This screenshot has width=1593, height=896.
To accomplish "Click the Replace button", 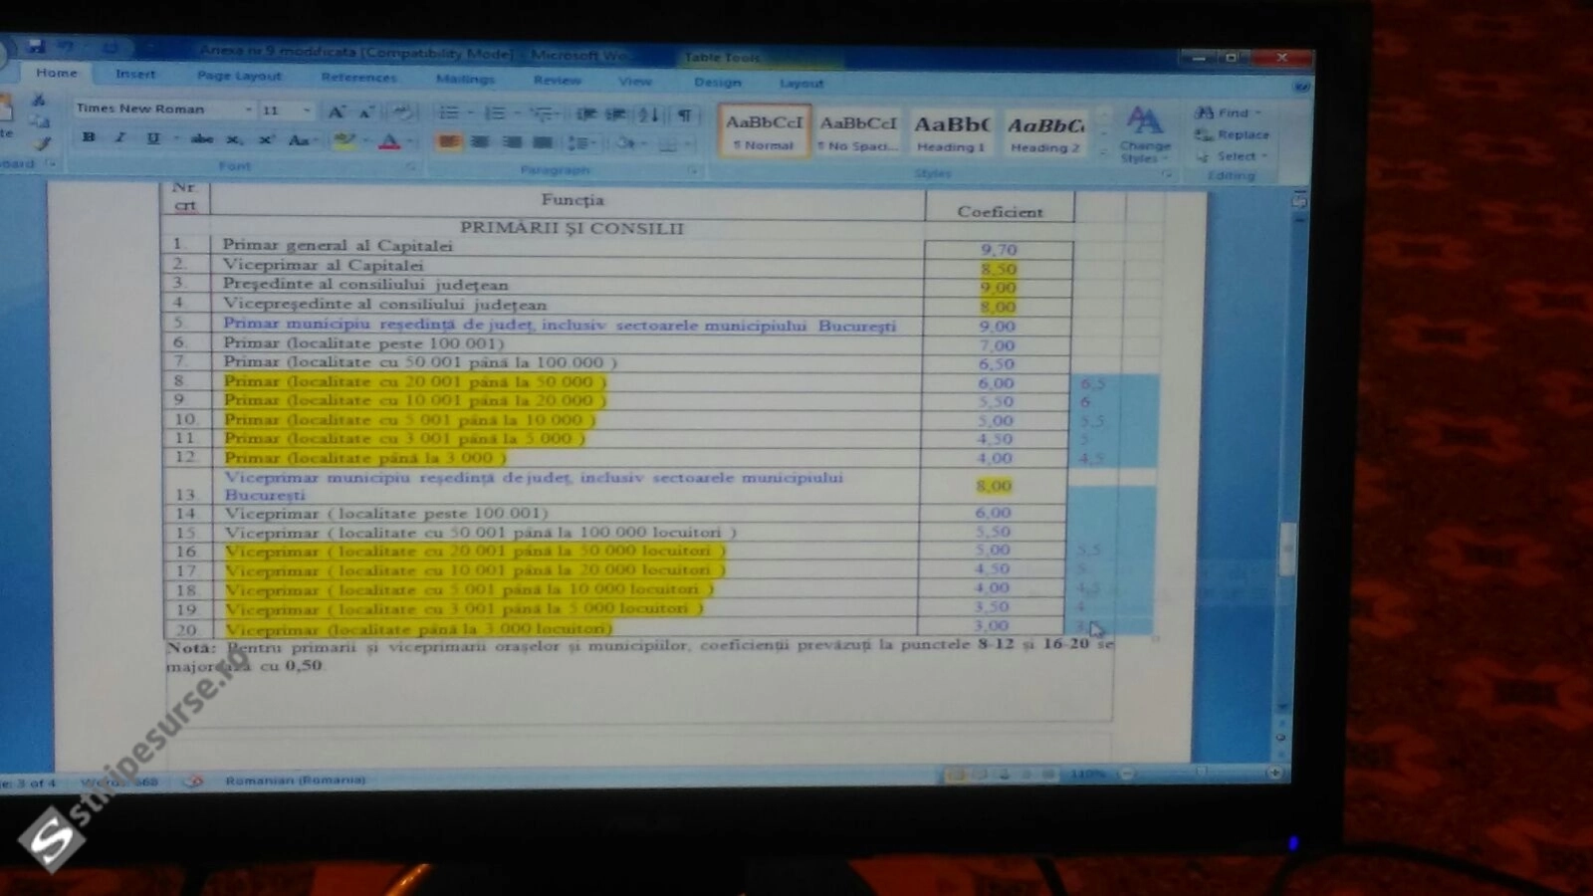I will (x=1235, y=134).
